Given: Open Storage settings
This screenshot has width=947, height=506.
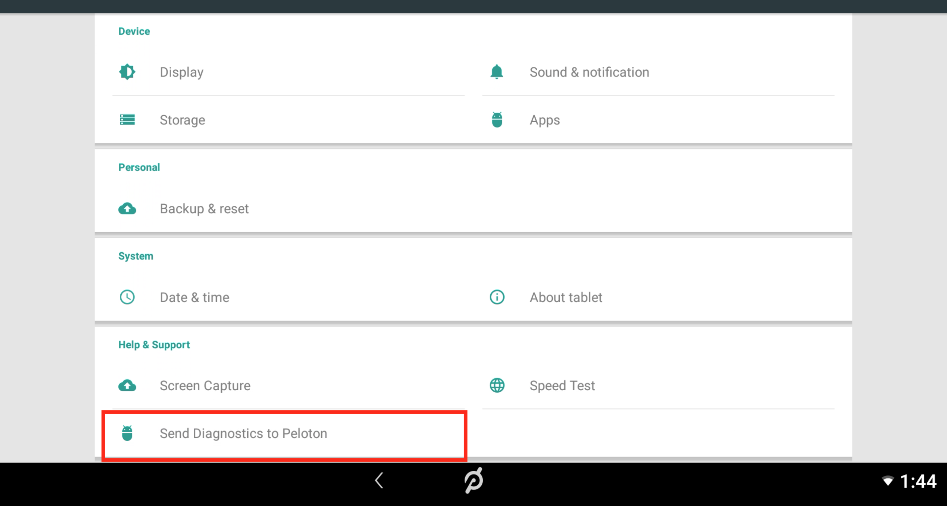Looking at the screenshot, I should pyautogui.click(x=289, y=120).
